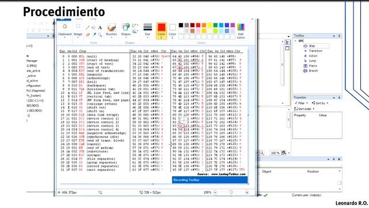369x208 pixels.
Task: Activate Color 1 foreground button
Action: tap(161, 31)
